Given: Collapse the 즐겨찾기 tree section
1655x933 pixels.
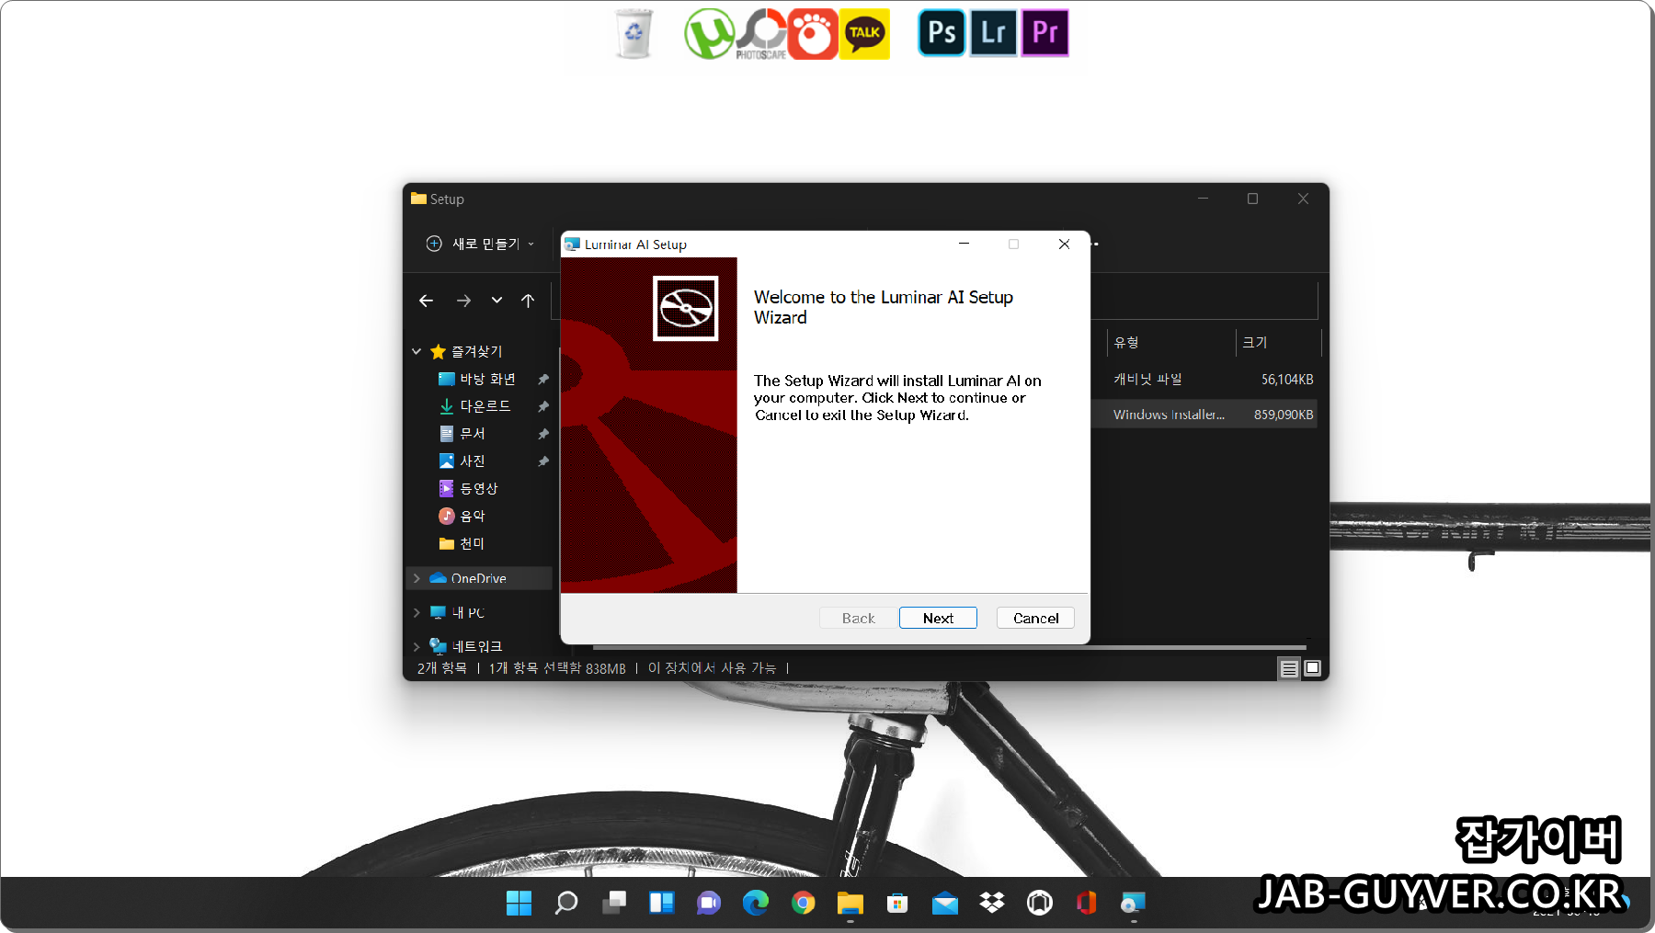Looking at the screenshot, I should pos(417,351).
